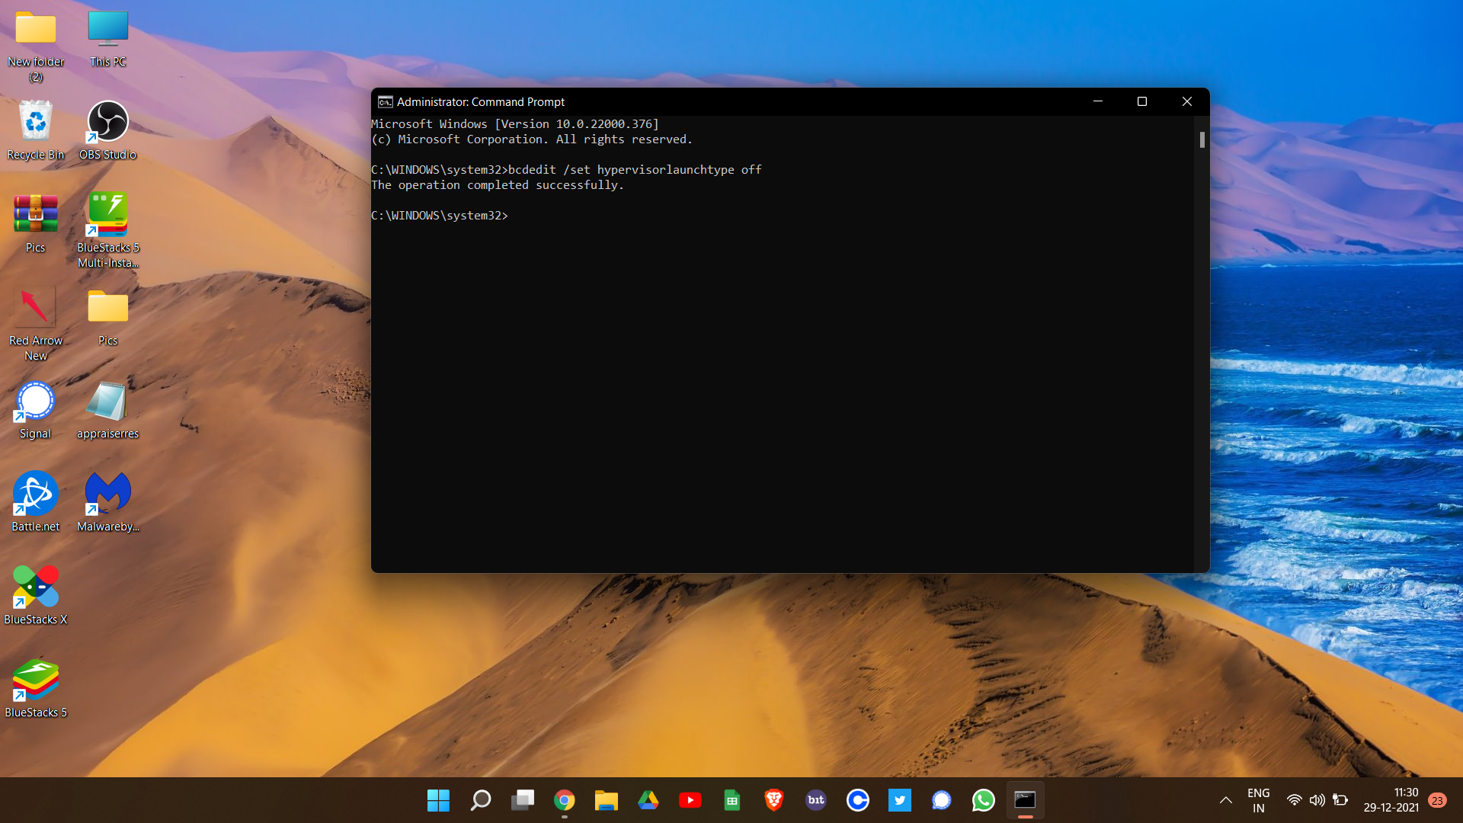Expand the hidden system tray icons chevron
The image size is (1463, 823).
click(1225, 800)
